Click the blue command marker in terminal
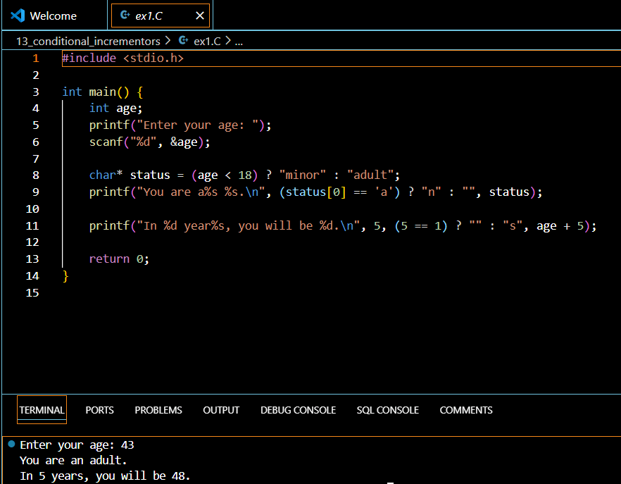The image size is (621, 484). [x=11, y=445]
